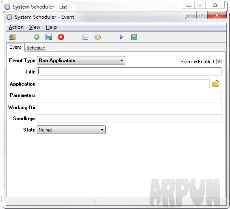Click the Working Dir text field
This screenshot has height=209, width=230.
click(129, 107)
